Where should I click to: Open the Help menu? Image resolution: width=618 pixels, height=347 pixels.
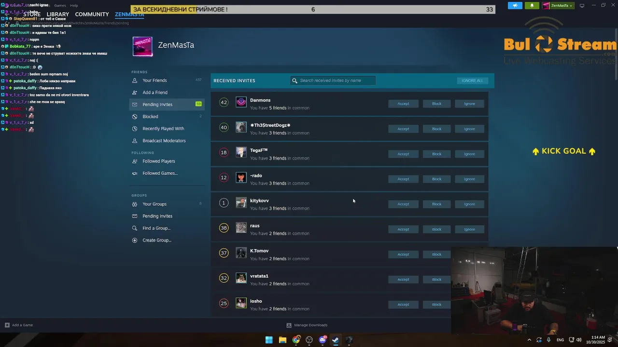pos(74,5)
